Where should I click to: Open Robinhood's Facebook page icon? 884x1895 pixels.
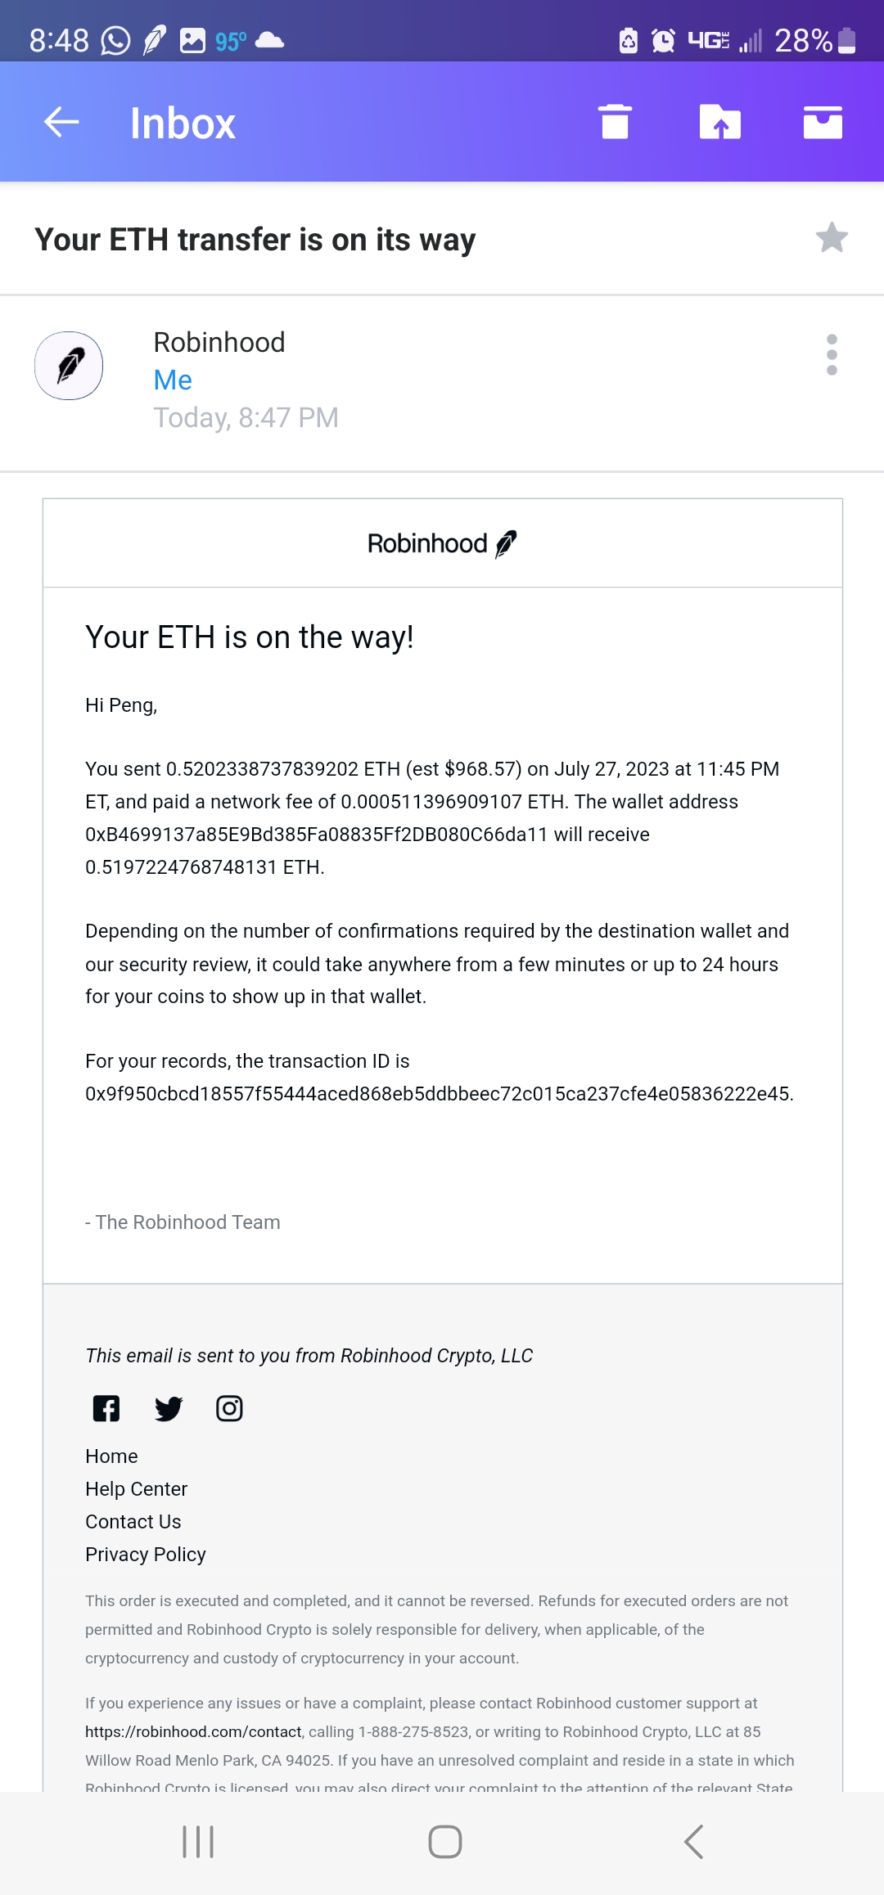pos(106,1408)
